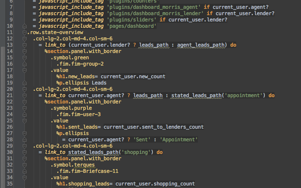Collapse the .symbol.green fold on line 15
301x188 pixels.
click(x=24, y=58)
